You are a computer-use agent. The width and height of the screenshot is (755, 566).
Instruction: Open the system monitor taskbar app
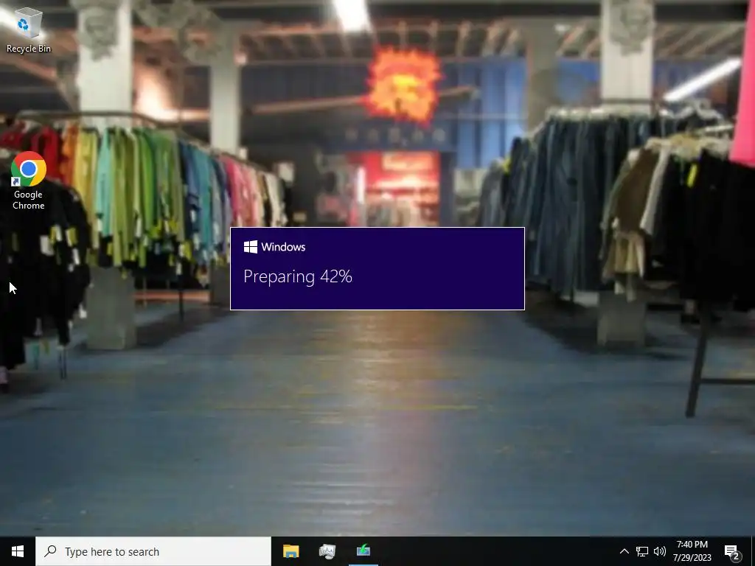[x=327, y=551]
